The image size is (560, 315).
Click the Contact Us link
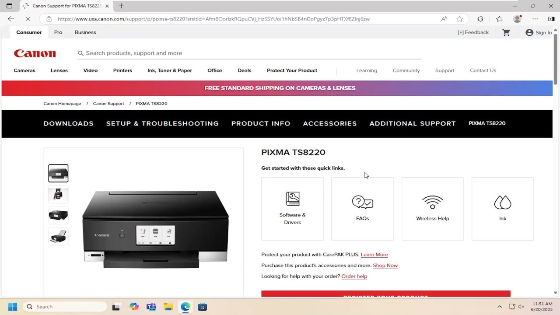(x=483, y=70)
